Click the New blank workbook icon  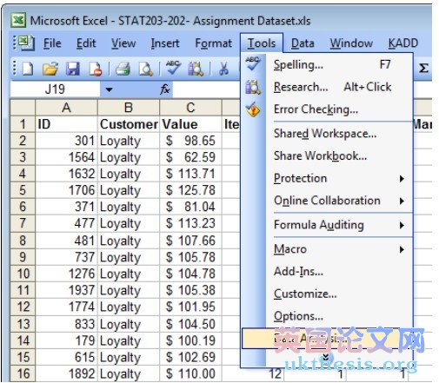(28, 69)
